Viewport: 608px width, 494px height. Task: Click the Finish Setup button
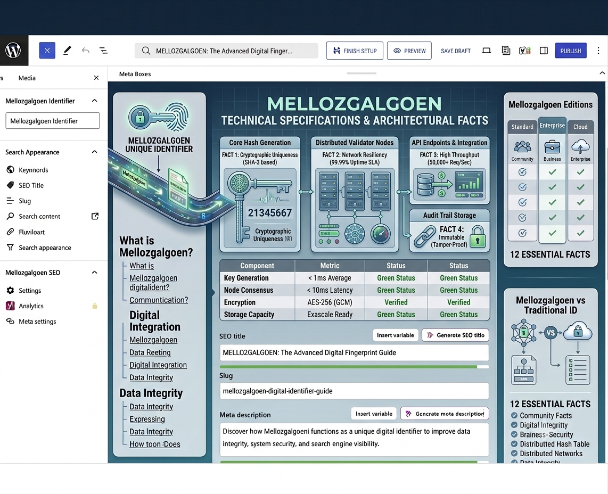point(355,51)
